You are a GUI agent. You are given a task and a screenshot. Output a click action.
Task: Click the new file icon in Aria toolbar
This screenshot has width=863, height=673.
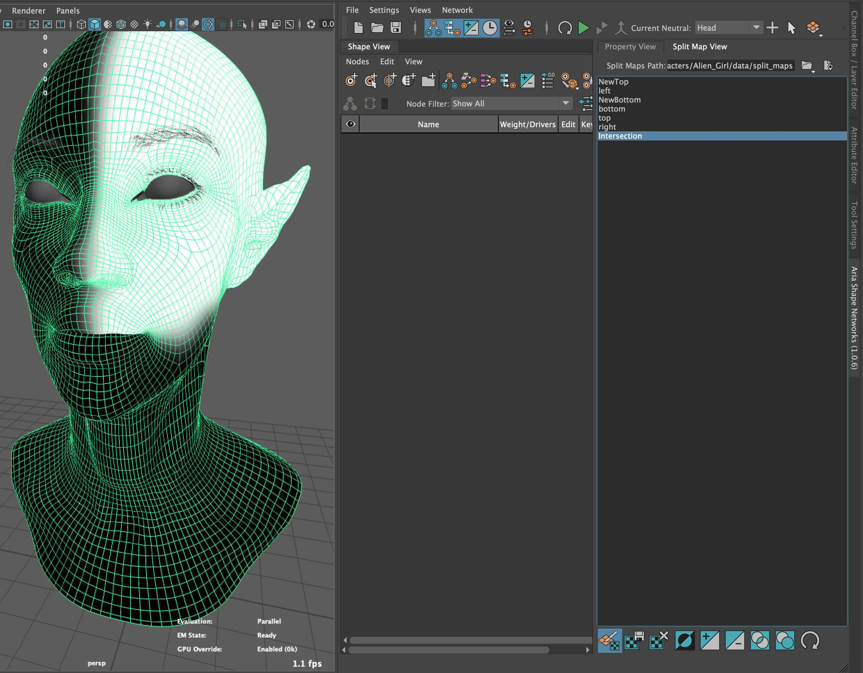click(x=358, y=27)
